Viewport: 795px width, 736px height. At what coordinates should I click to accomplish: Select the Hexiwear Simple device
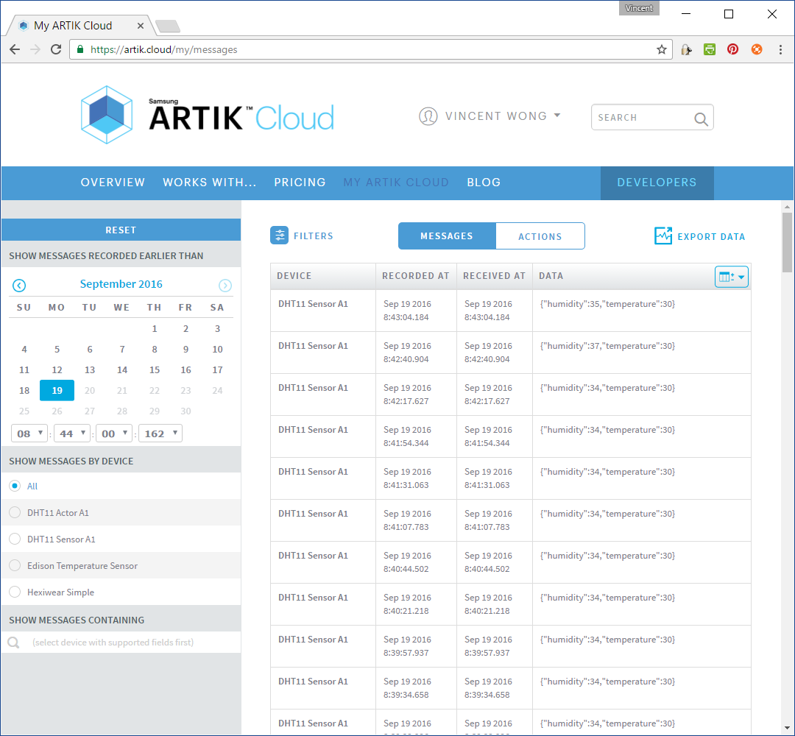(x=15, y=592)
